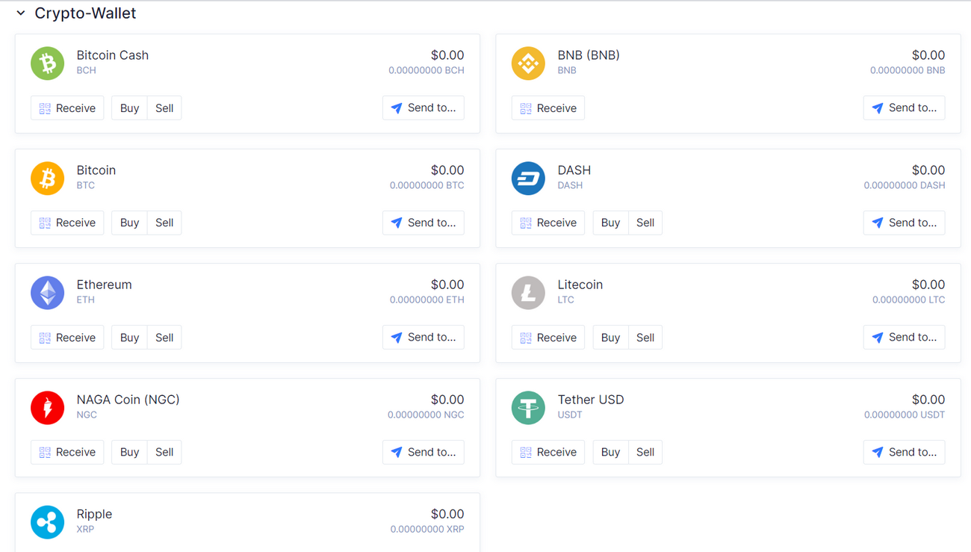The image size is (971, 552).
Task: Open Receive for NAGA Coin
Action: (67, 452)
